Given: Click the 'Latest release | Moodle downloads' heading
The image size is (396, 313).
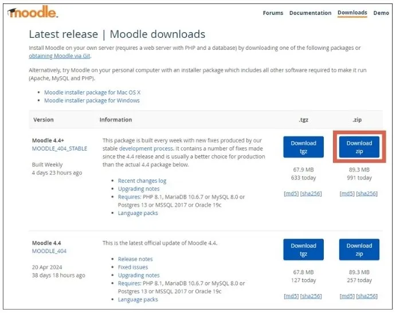Looking at the screenshot, I should click(117, 34).
